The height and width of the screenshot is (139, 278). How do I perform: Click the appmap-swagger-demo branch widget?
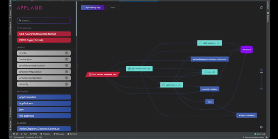coord(254,137)
